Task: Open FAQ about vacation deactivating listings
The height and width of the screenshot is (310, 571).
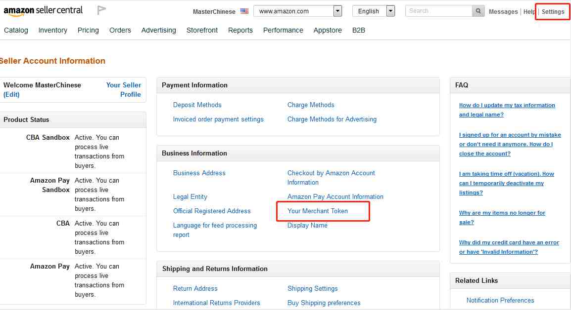Action: tap(506, 183)
